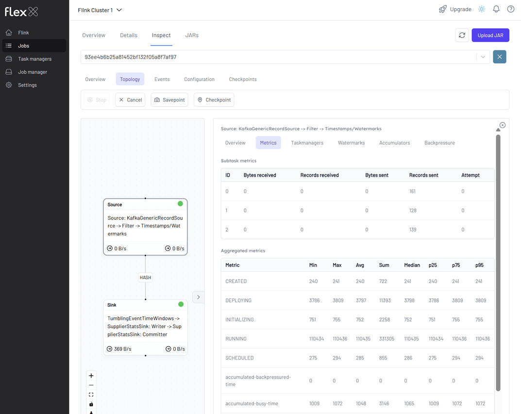Click the Sink node 369 B/s rate
The image size is (521, 414).
point(119,349)
